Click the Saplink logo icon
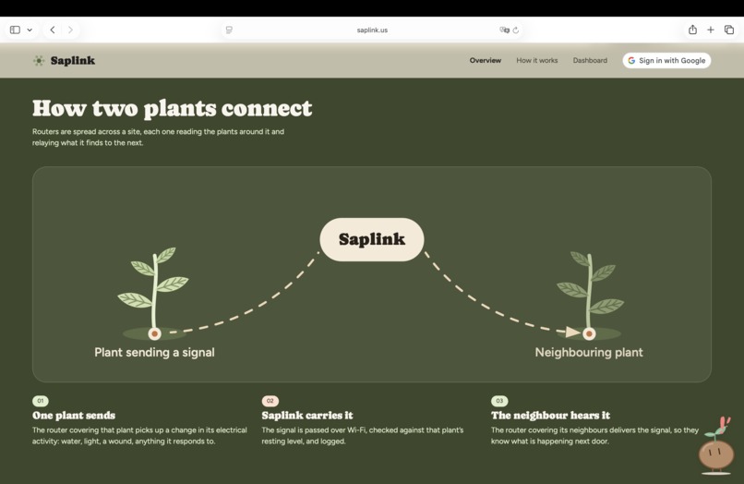Screen dimensions: 744x484 pyautogui.click(x=39, y=60)
